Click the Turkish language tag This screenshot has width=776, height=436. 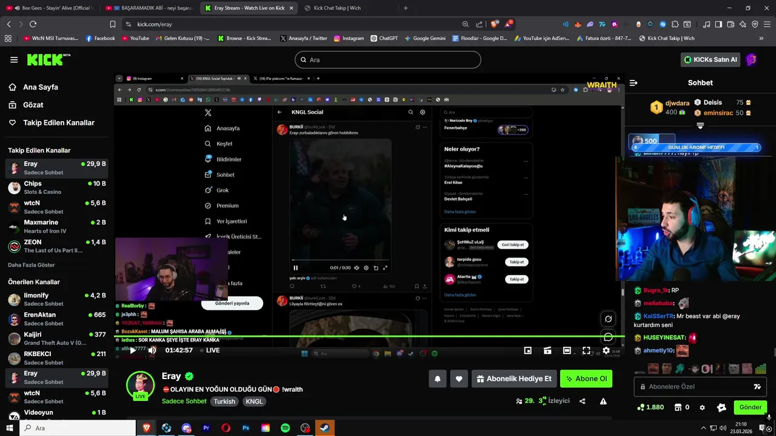pos(224,401)
